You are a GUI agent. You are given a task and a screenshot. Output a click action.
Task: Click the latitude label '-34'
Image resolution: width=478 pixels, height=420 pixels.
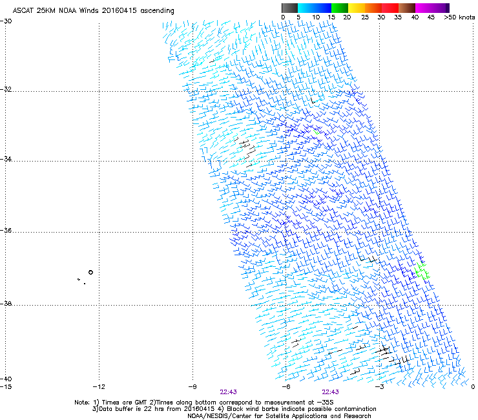(x=6, y=159)
